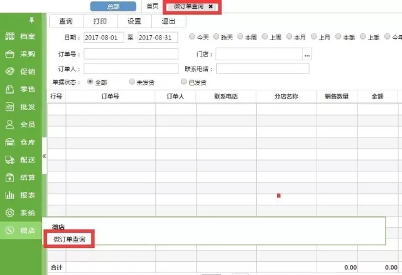Click the 打印 toolbar button
The image size is (402, 275).
(x=100, y=21)
